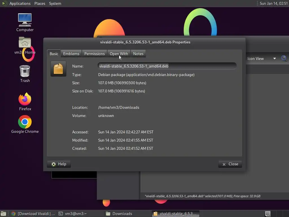Image resolution: width=289 pixels, height=217 pixels.
Task: Switch to the Permissions tab
Action: (x=94, y=54)
